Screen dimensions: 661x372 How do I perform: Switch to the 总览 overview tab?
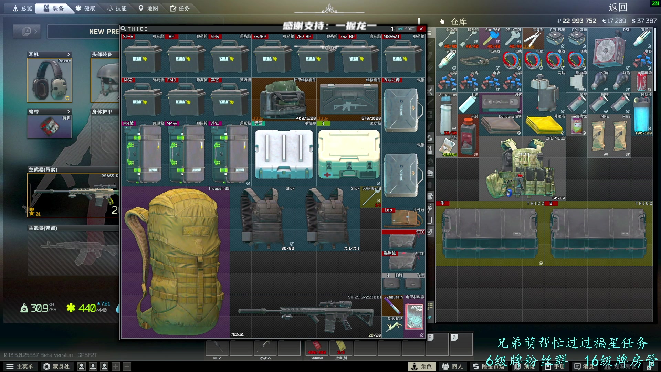pyautogui.click(x=22, y=8)
